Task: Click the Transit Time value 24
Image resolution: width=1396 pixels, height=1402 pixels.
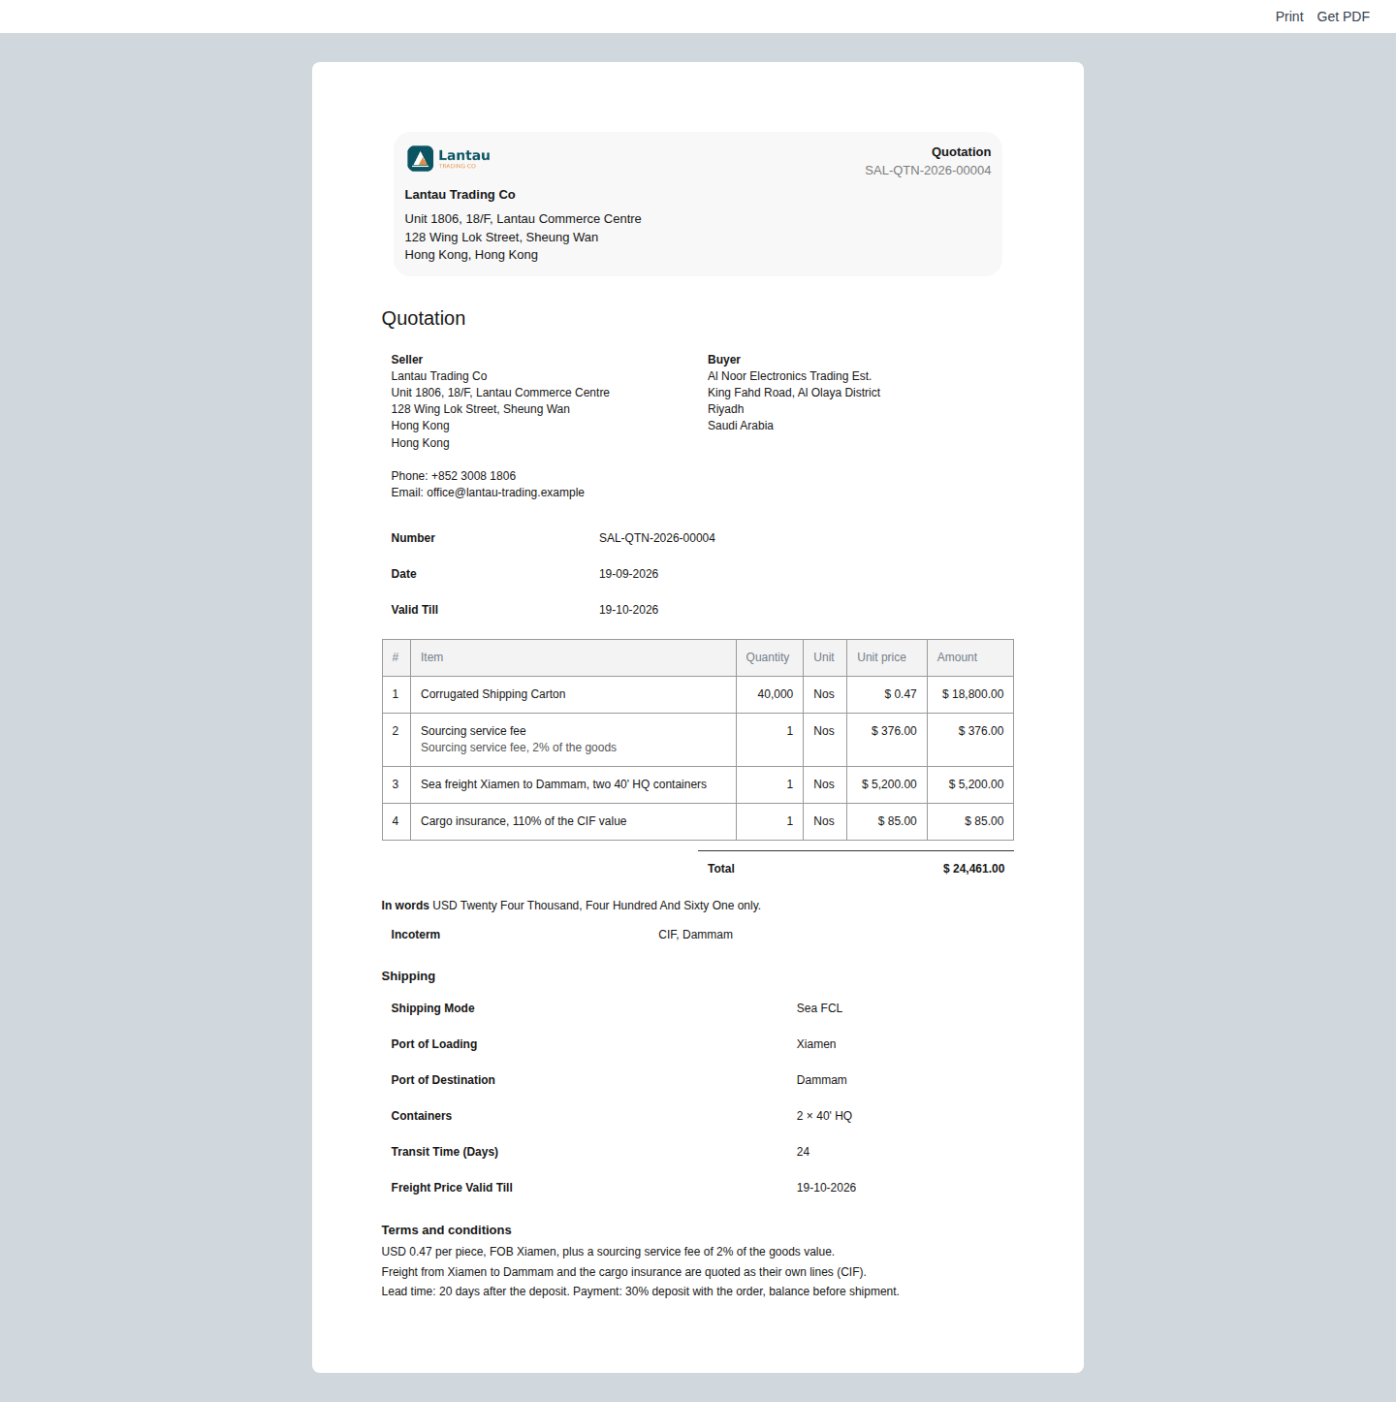Action: point(803,1152)
